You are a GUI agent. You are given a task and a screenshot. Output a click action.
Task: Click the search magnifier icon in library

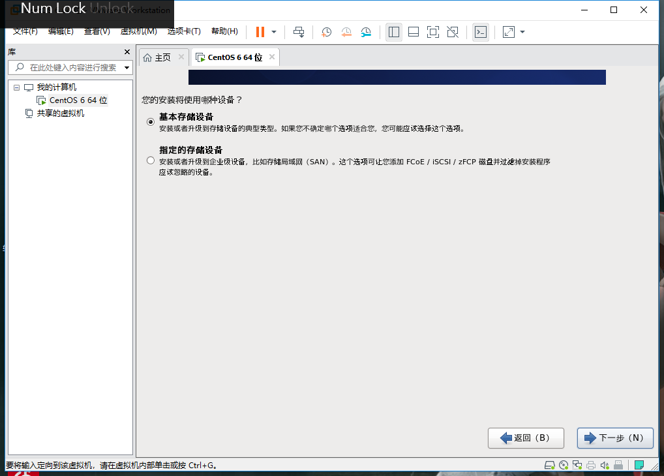pyautogui.click(x=20, y=67)
